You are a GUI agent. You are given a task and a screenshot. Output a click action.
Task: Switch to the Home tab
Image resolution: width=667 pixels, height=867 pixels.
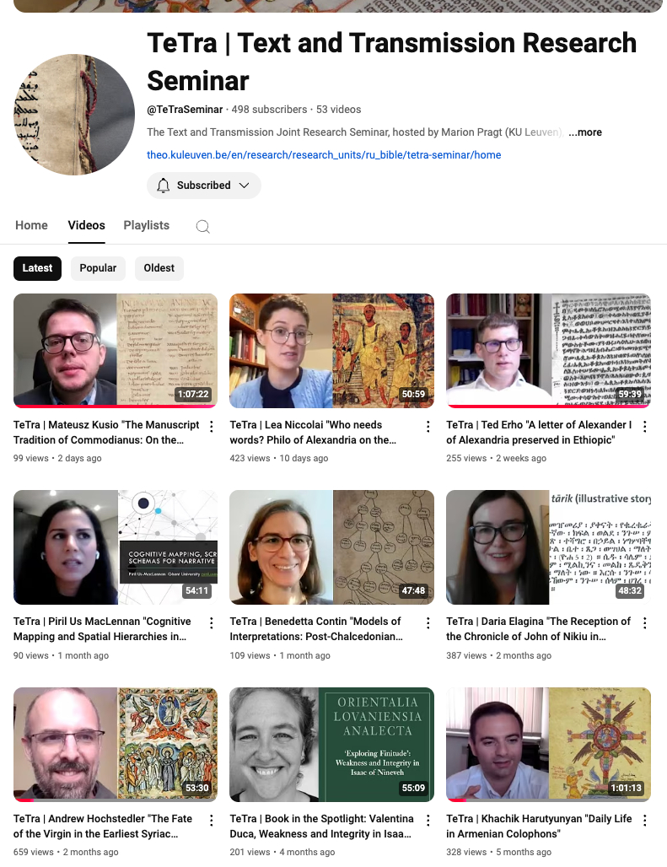pos(31,225)
